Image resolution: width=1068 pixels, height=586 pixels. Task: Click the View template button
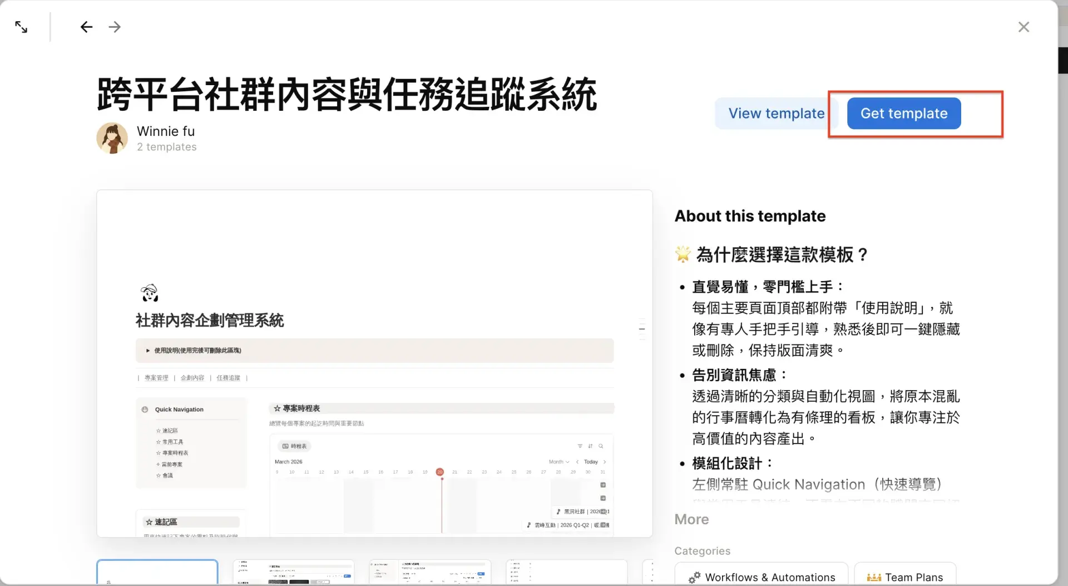pyautogui.click(x=776, y=113)
